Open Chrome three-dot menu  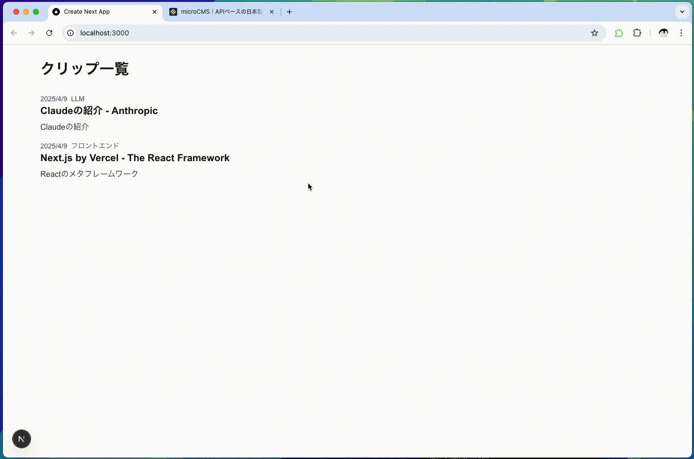pos(681,33)
